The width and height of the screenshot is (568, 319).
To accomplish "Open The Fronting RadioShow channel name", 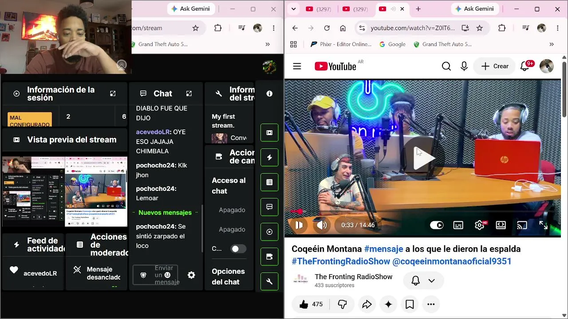I will (353, 277).
